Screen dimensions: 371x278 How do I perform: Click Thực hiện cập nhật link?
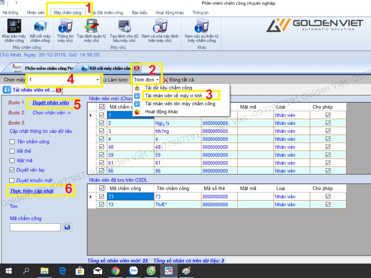(x=32, y=191)
